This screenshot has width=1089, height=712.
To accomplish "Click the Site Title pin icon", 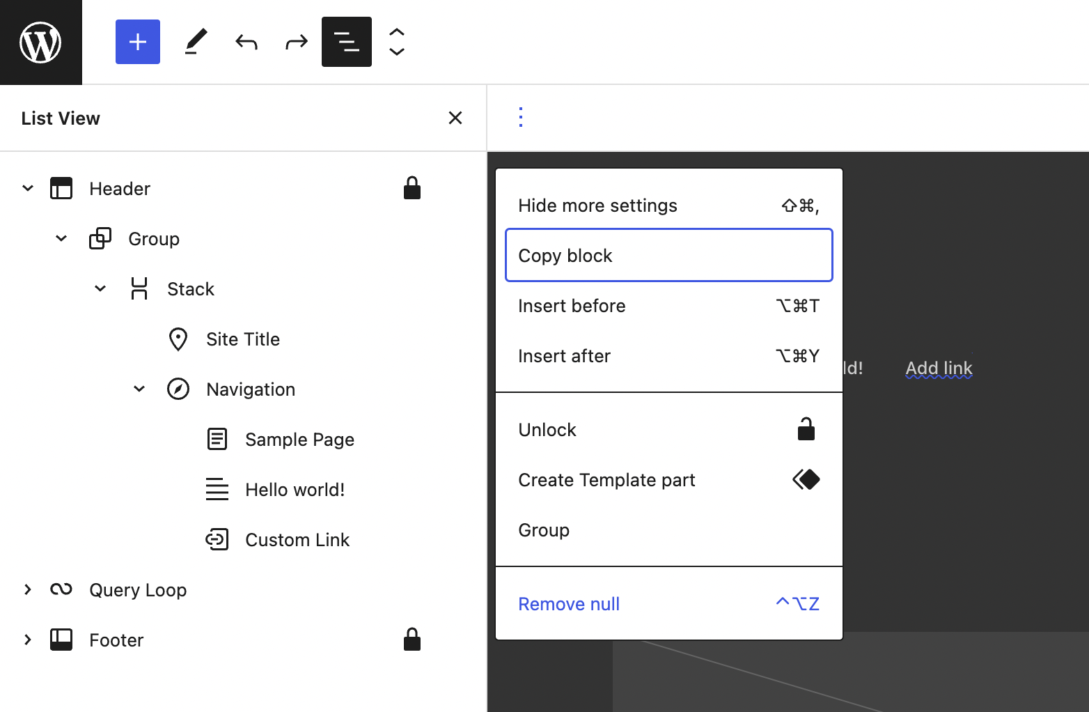I will point(178,339).
